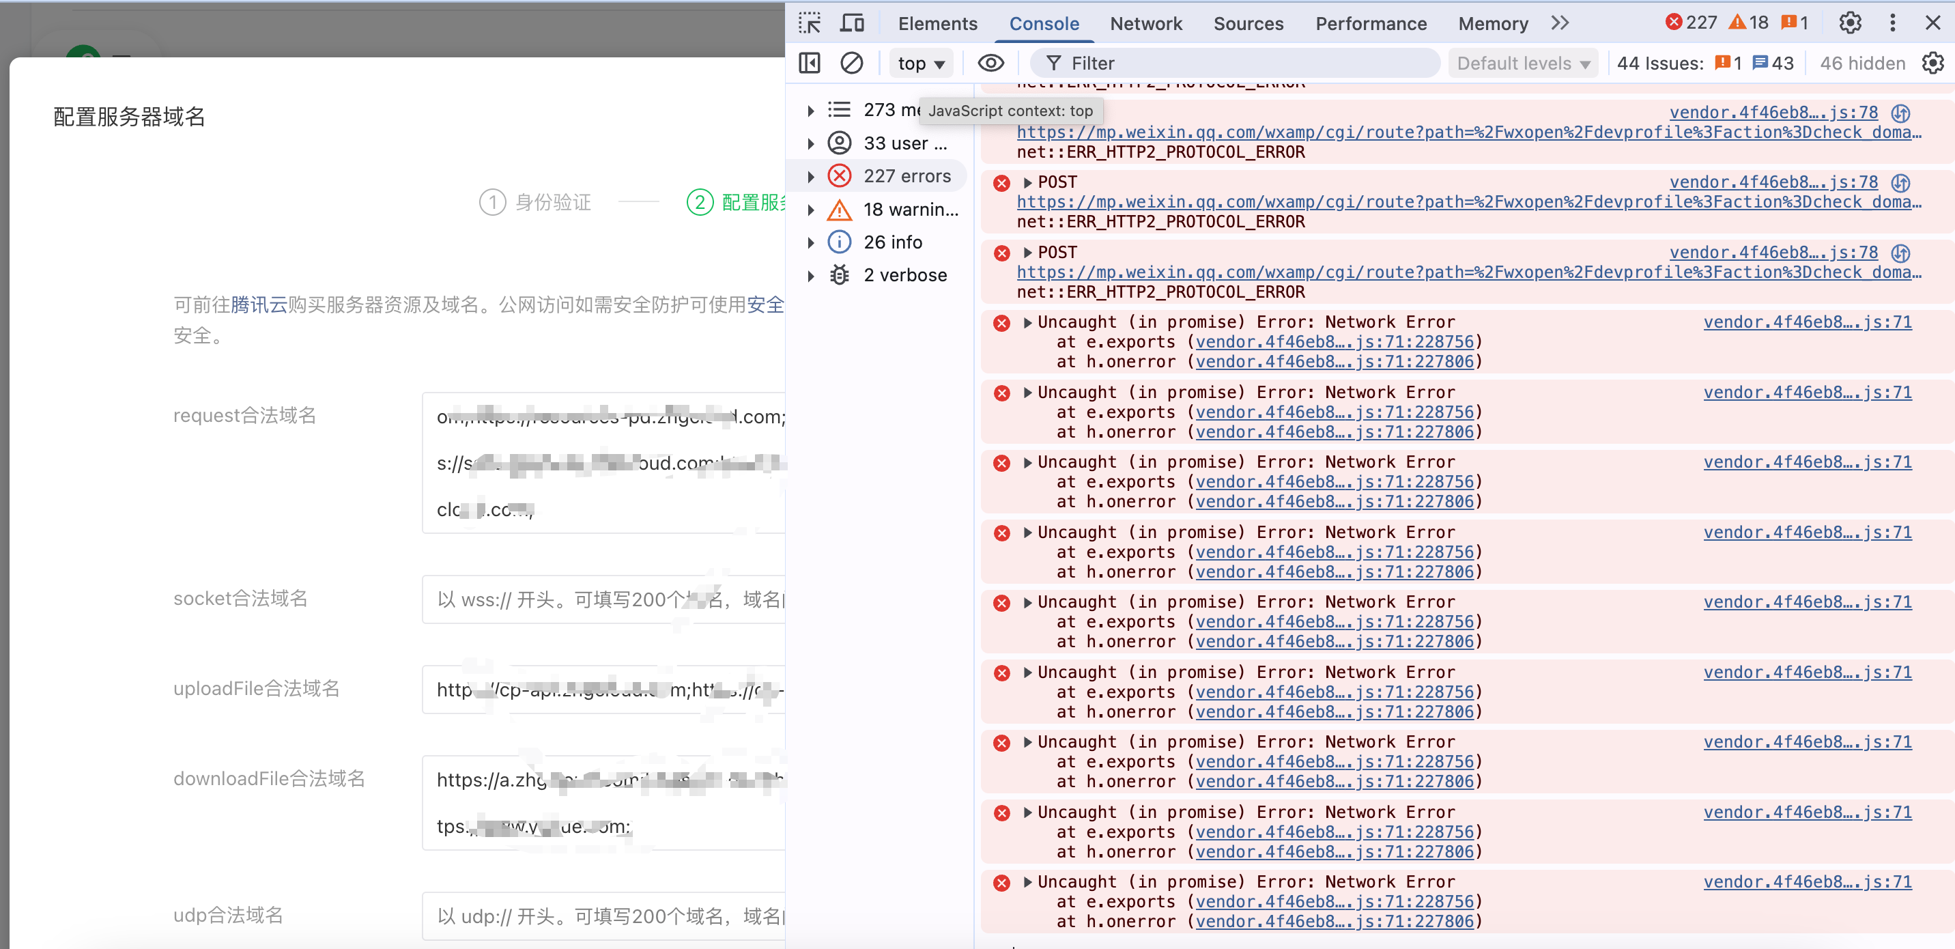This screenshot has width=1955, height=949.
Task: Click the inspect element selector icon
Action: click(809, 23)
